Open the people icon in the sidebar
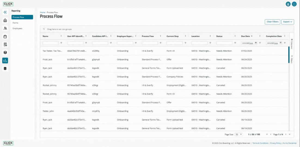The width and height of the screenshot is (300, 147). 5,28
